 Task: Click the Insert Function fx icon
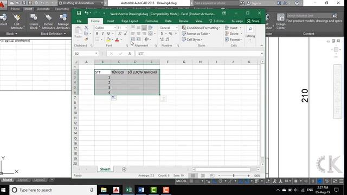130,54
